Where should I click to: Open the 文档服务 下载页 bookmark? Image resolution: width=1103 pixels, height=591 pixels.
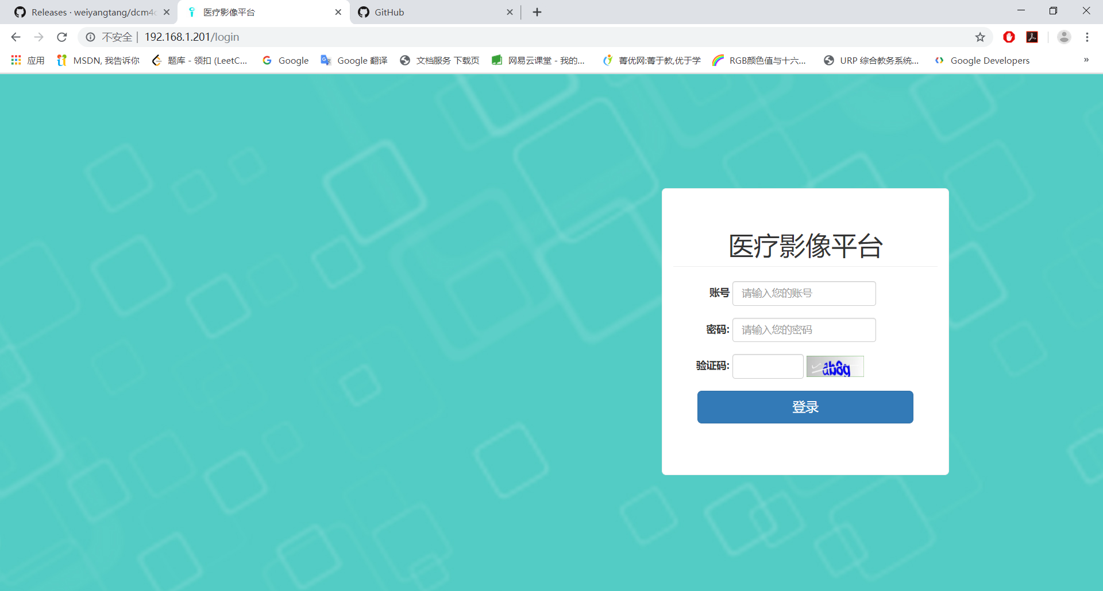point(439,60)
